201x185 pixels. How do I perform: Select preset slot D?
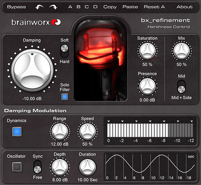[95, 7]
